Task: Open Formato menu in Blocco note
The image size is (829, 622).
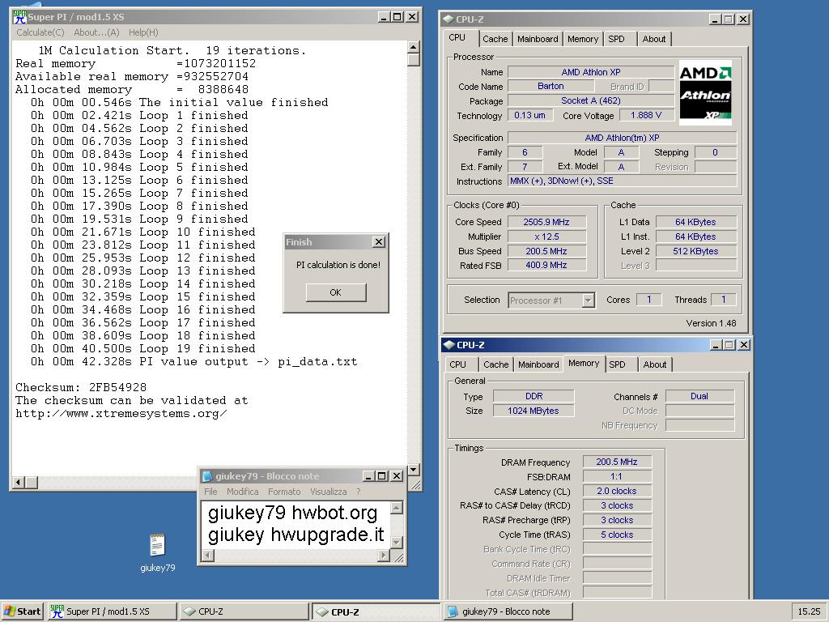Action: tap(284, 492)
